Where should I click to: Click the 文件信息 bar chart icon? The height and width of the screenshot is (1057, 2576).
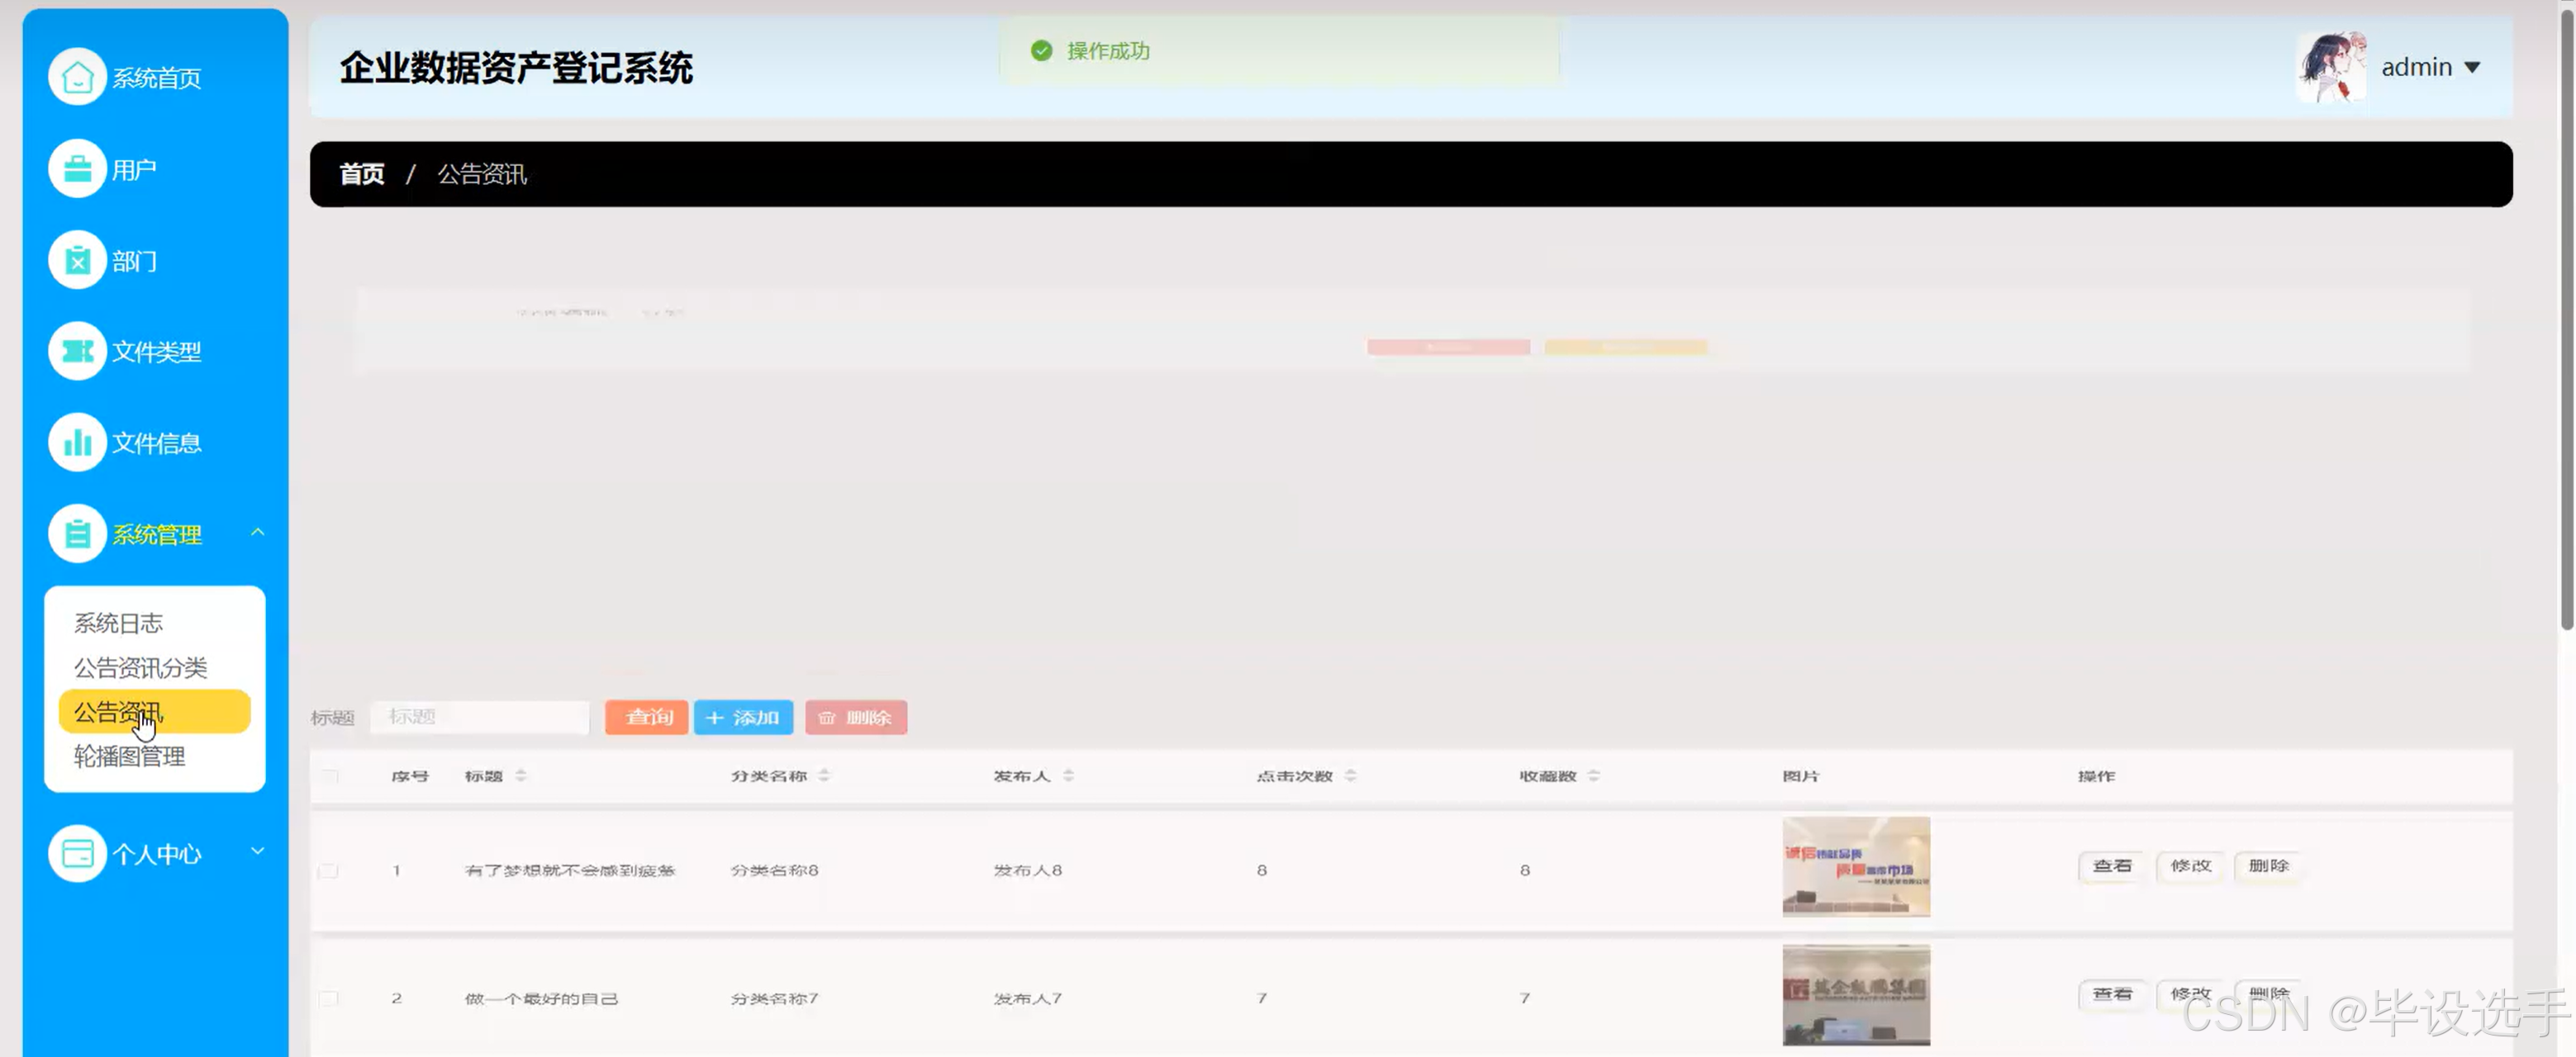pyautogui.click(x=77, y=443)
